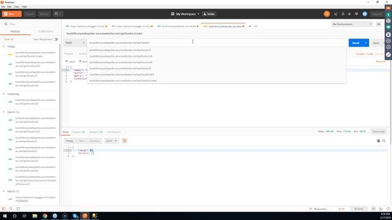Click the Invite button
This screenshot has width=392, height=220.
[209, 14]
